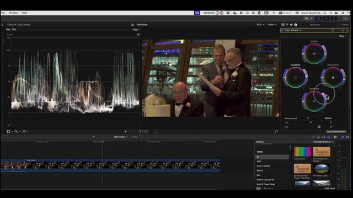The height and width of the screenshot is (198, 353).
Task: Reset the Highlights wheel with its curved arrow
Action: [341, 88]
